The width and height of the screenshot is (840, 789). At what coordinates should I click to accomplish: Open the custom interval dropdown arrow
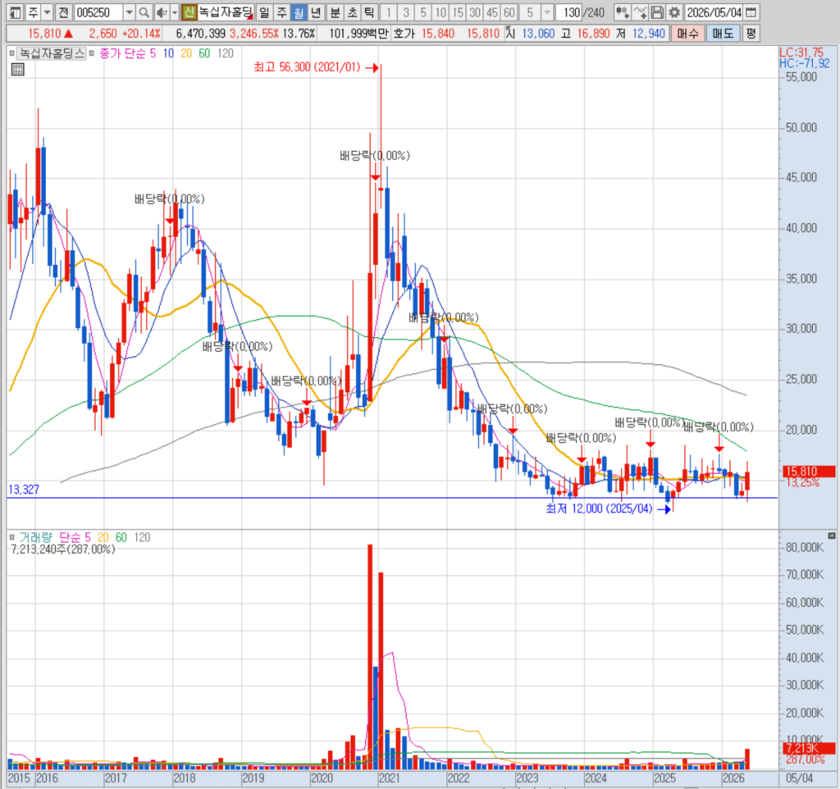tap(547, 12)
